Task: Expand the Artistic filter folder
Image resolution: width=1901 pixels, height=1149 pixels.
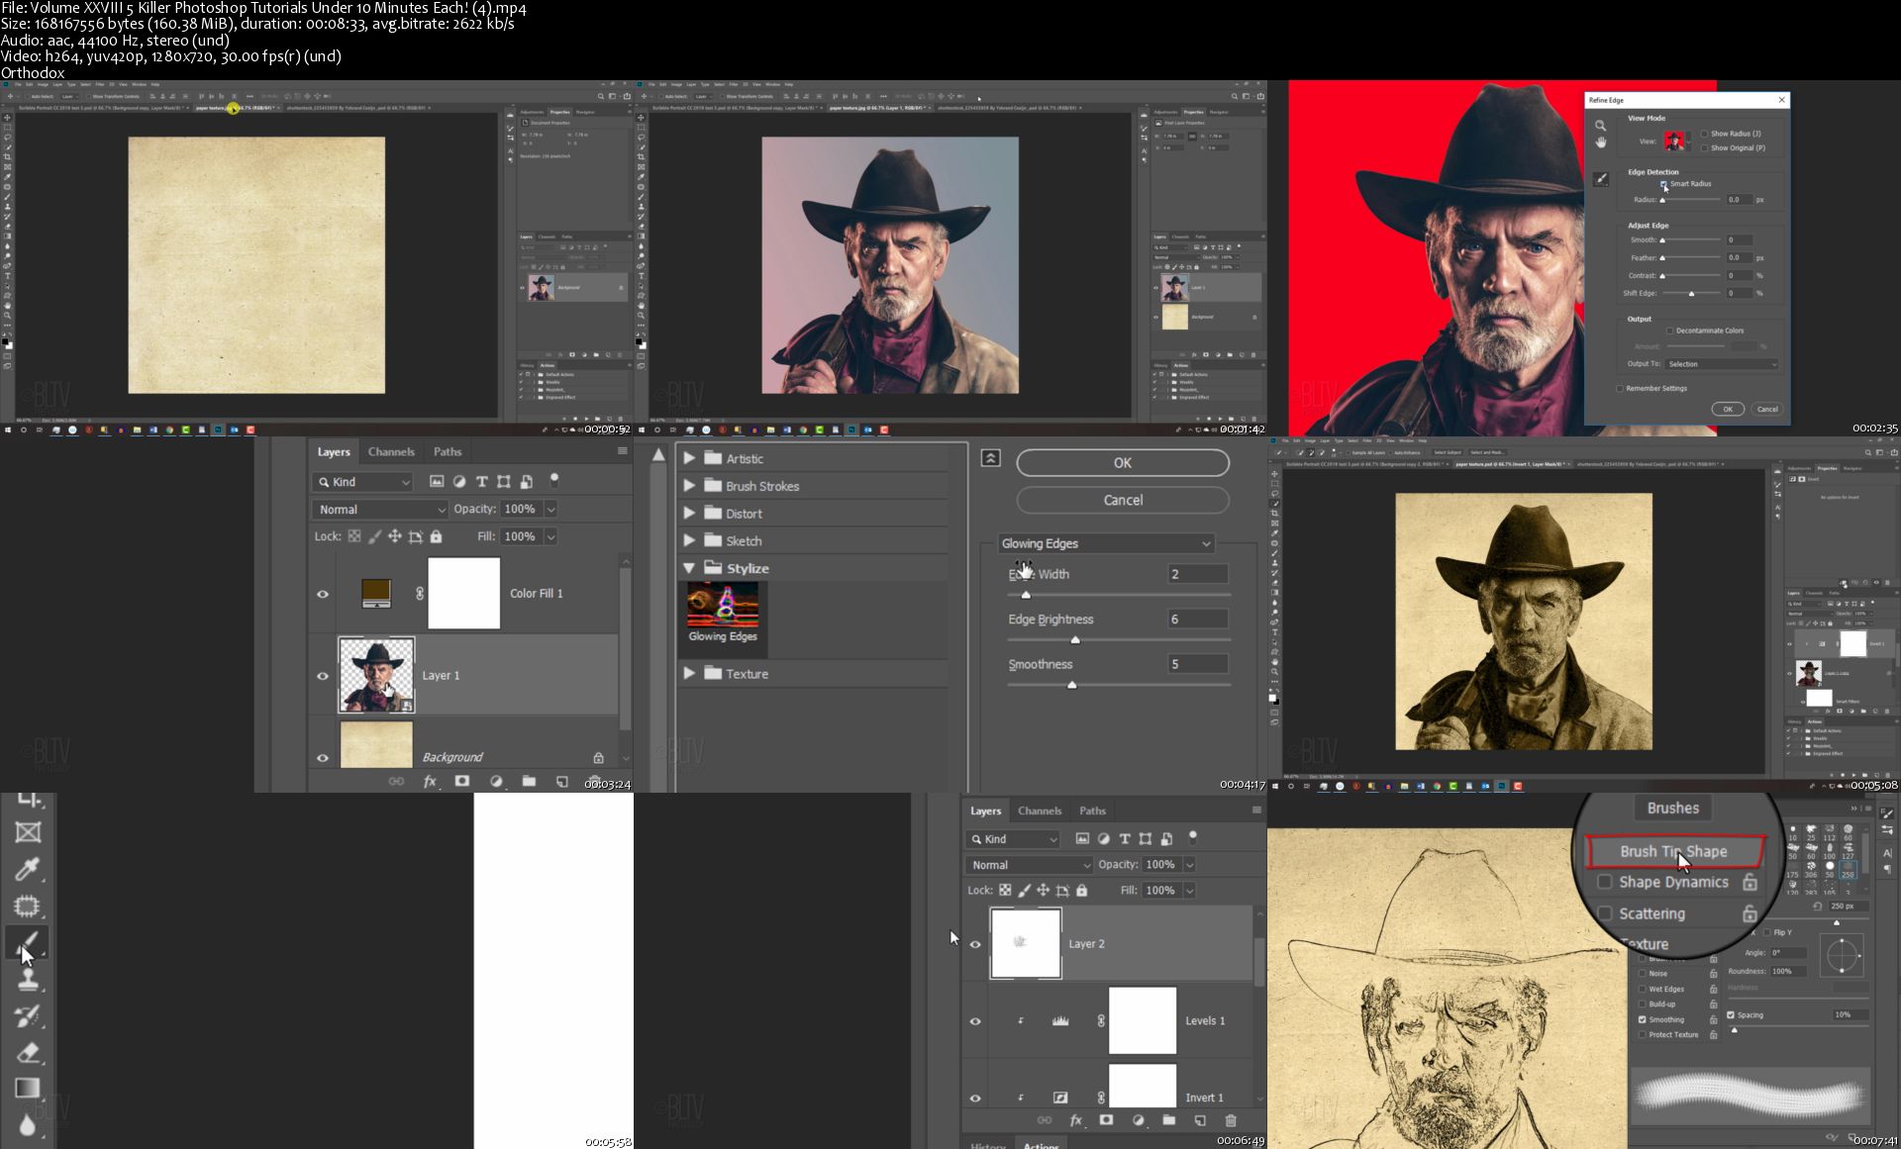Action: (x=689, y=458)
